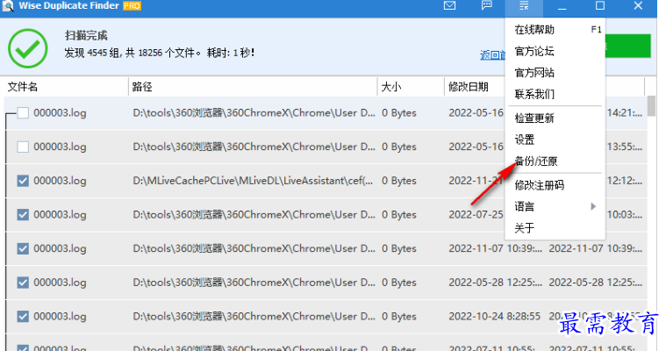The height and width of the screenshot is (351, 666).
Task: Click 0 Bytes cell in 2022-10-24 row
Action: (x=399, y=317)
